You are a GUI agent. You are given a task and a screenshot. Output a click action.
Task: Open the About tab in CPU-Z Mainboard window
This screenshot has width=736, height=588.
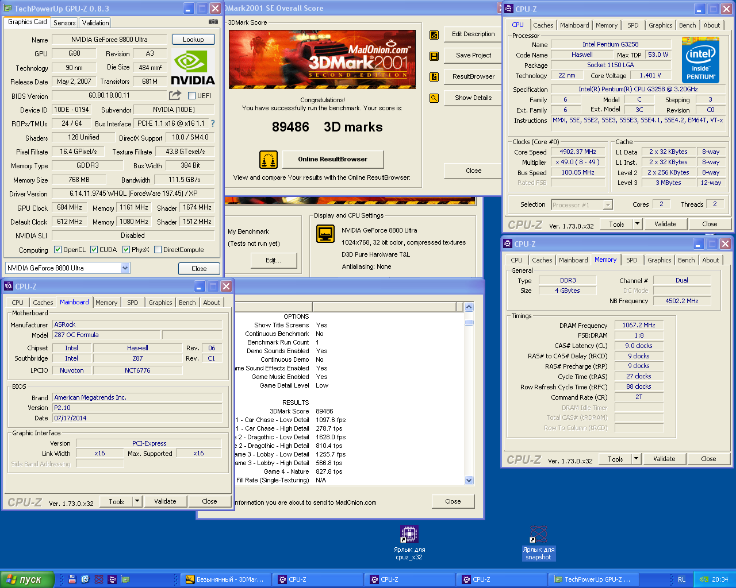[211, 303]
